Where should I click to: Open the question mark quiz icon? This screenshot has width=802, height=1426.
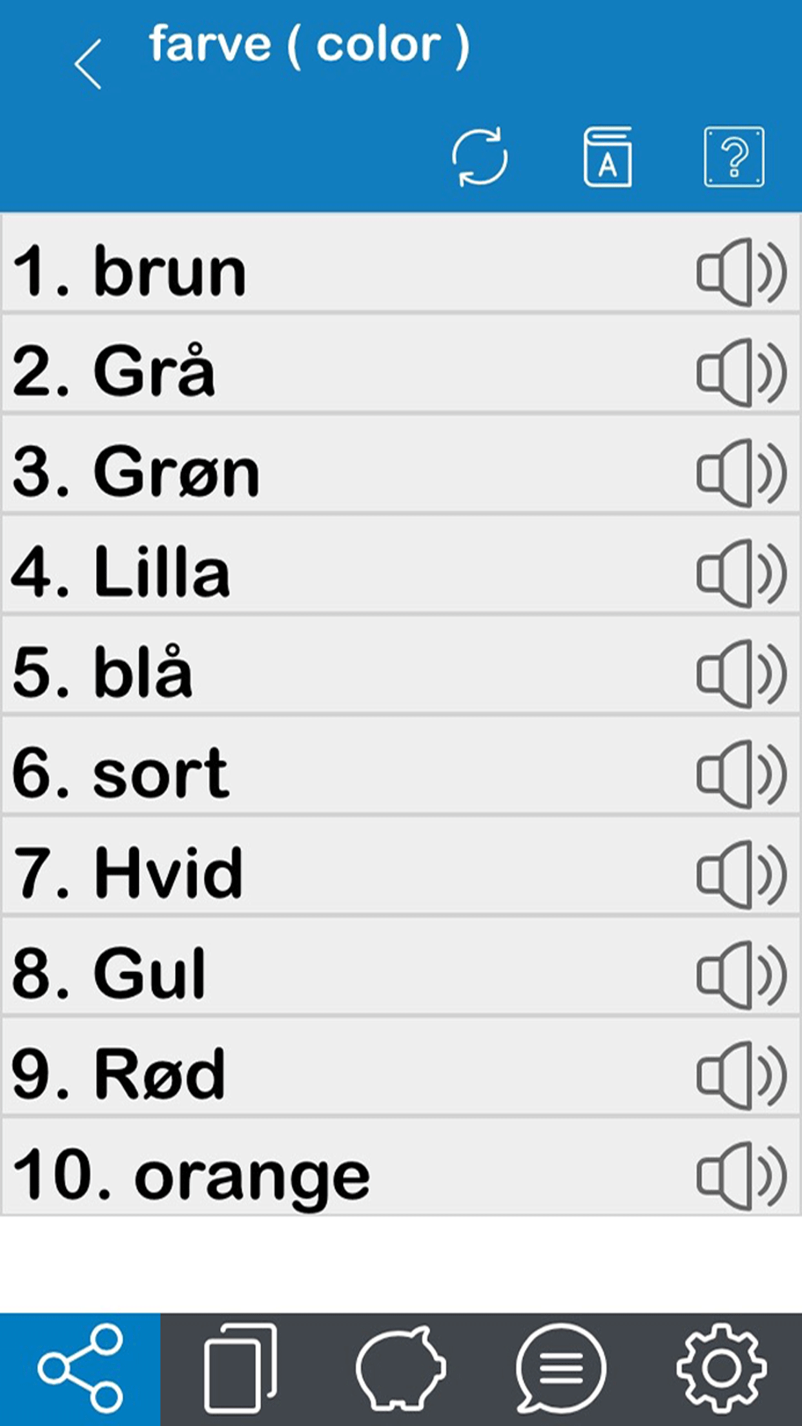coord(734,158)
